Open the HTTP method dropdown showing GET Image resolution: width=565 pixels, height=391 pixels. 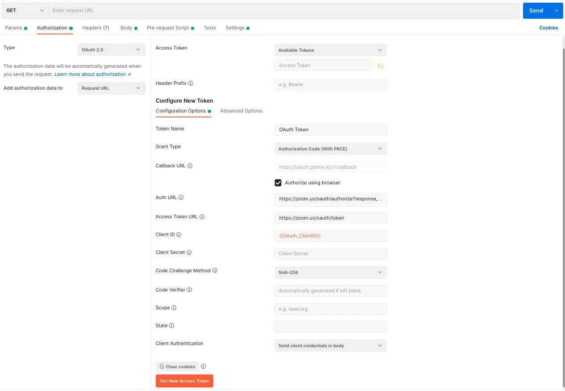(x=25, y=10)
